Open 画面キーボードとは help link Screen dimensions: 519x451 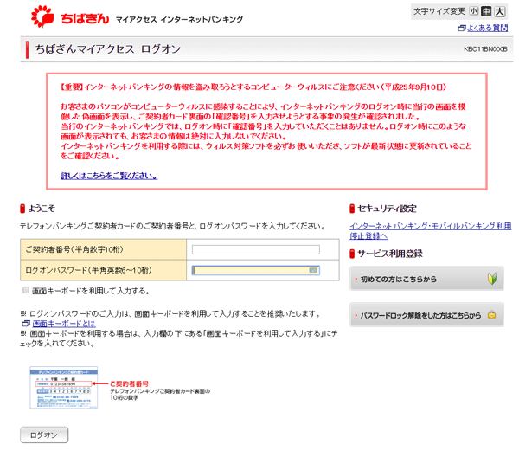(64, 324)
